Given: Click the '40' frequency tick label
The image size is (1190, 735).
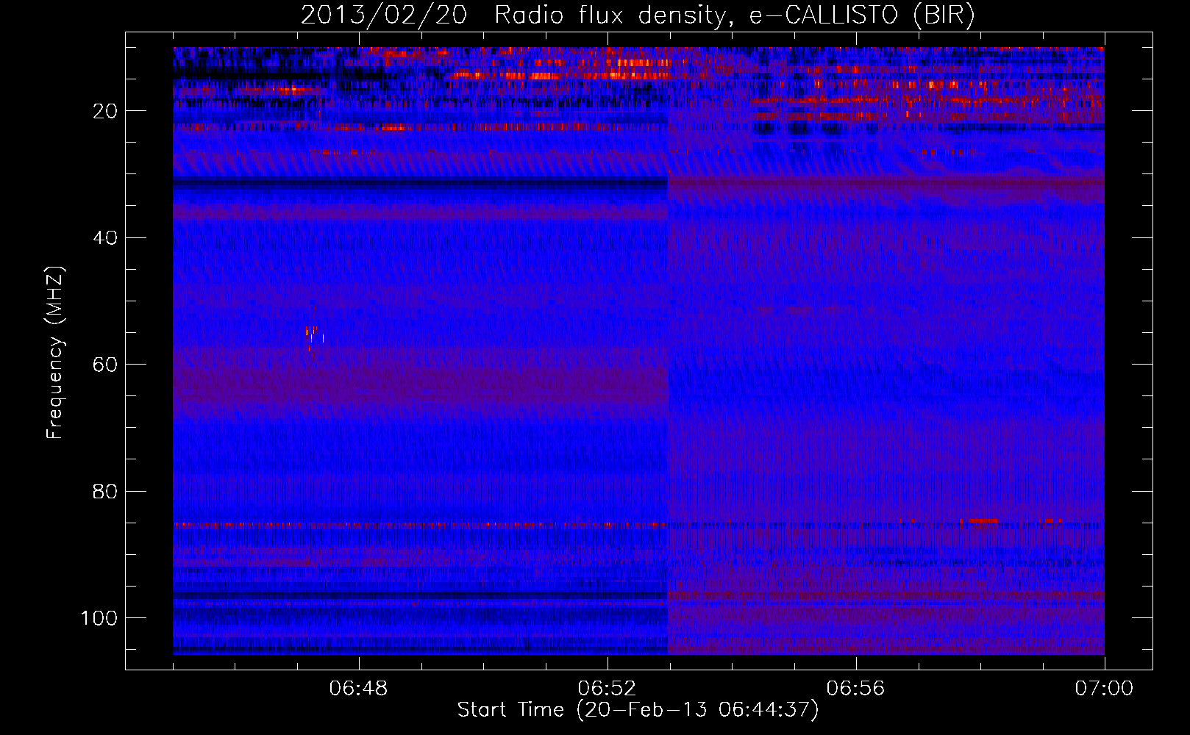Looking at the screenshot, I should tap(105, 238).
